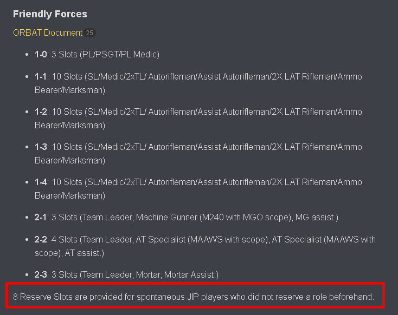Click Bearer/Marksman under the 1-1 entry
398x315 pixels.
tap(70, 90)
